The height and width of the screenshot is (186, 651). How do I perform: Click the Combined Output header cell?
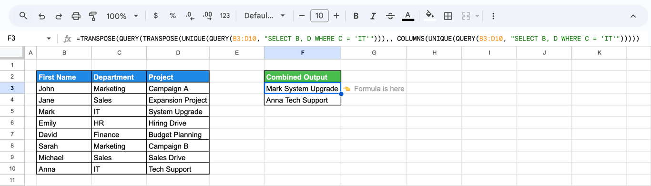tap(303, 77)
